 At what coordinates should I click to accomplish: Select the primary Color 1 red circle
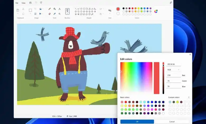click(x=118, y=9)
